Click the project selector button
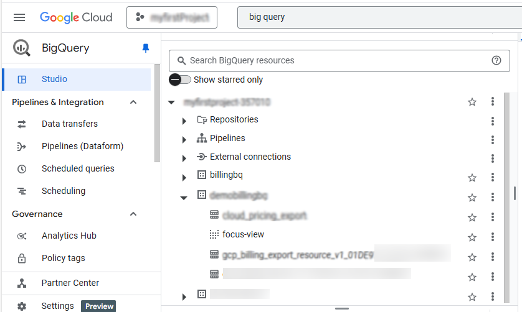 (x=172, y=17)
